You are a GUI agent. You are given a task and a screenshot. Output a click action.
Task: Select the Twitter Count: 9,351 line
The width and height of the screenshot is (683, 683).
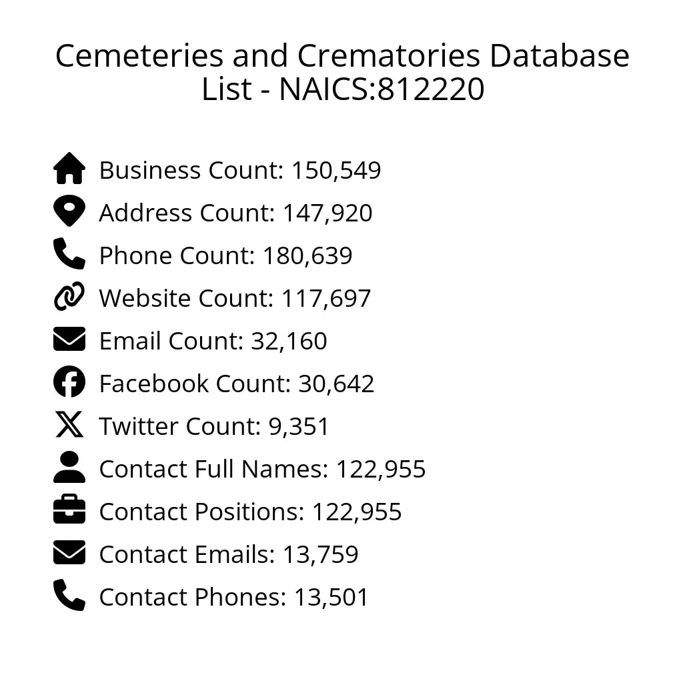tap(214, 426)
